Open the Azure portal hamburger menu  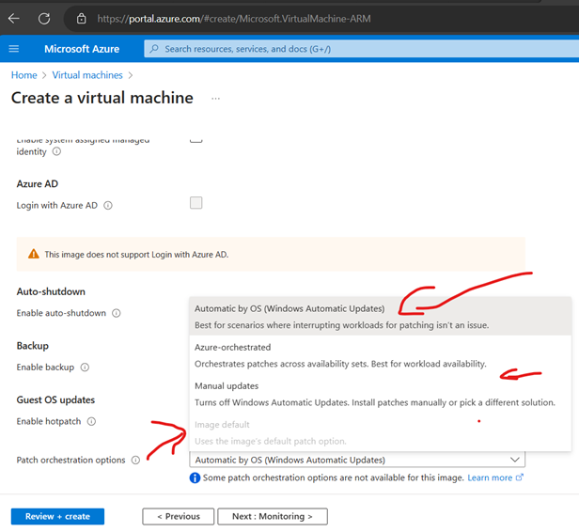pos(13,49)
